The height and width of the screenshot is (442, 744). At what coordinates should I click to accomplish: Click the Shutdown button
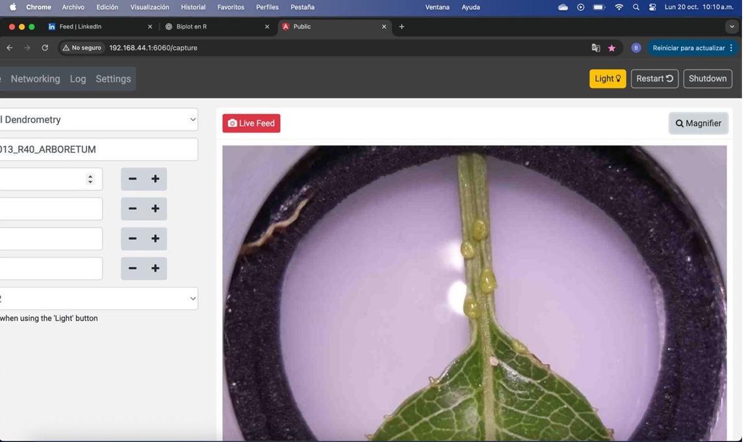coord(708,79)
